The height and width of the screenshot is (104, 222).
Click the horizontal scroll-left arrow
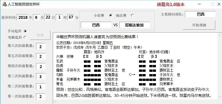point(55,102)
